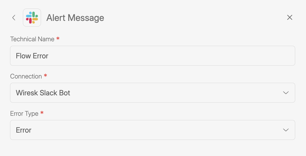
Task: Click the red asterisk beside Technical Name
Action: click(x=58, y=39)
